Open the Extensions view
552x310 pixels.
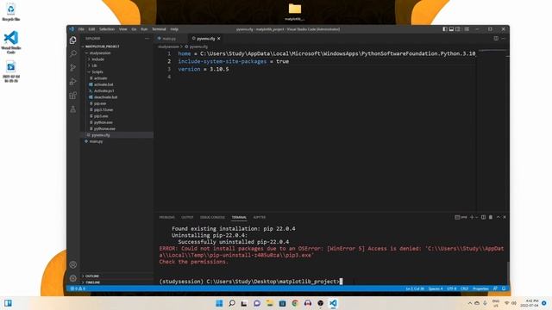coord(72,96)
